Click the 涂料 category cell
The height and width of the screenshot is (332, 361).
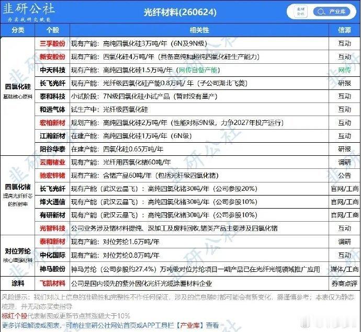tap(18, 283)
